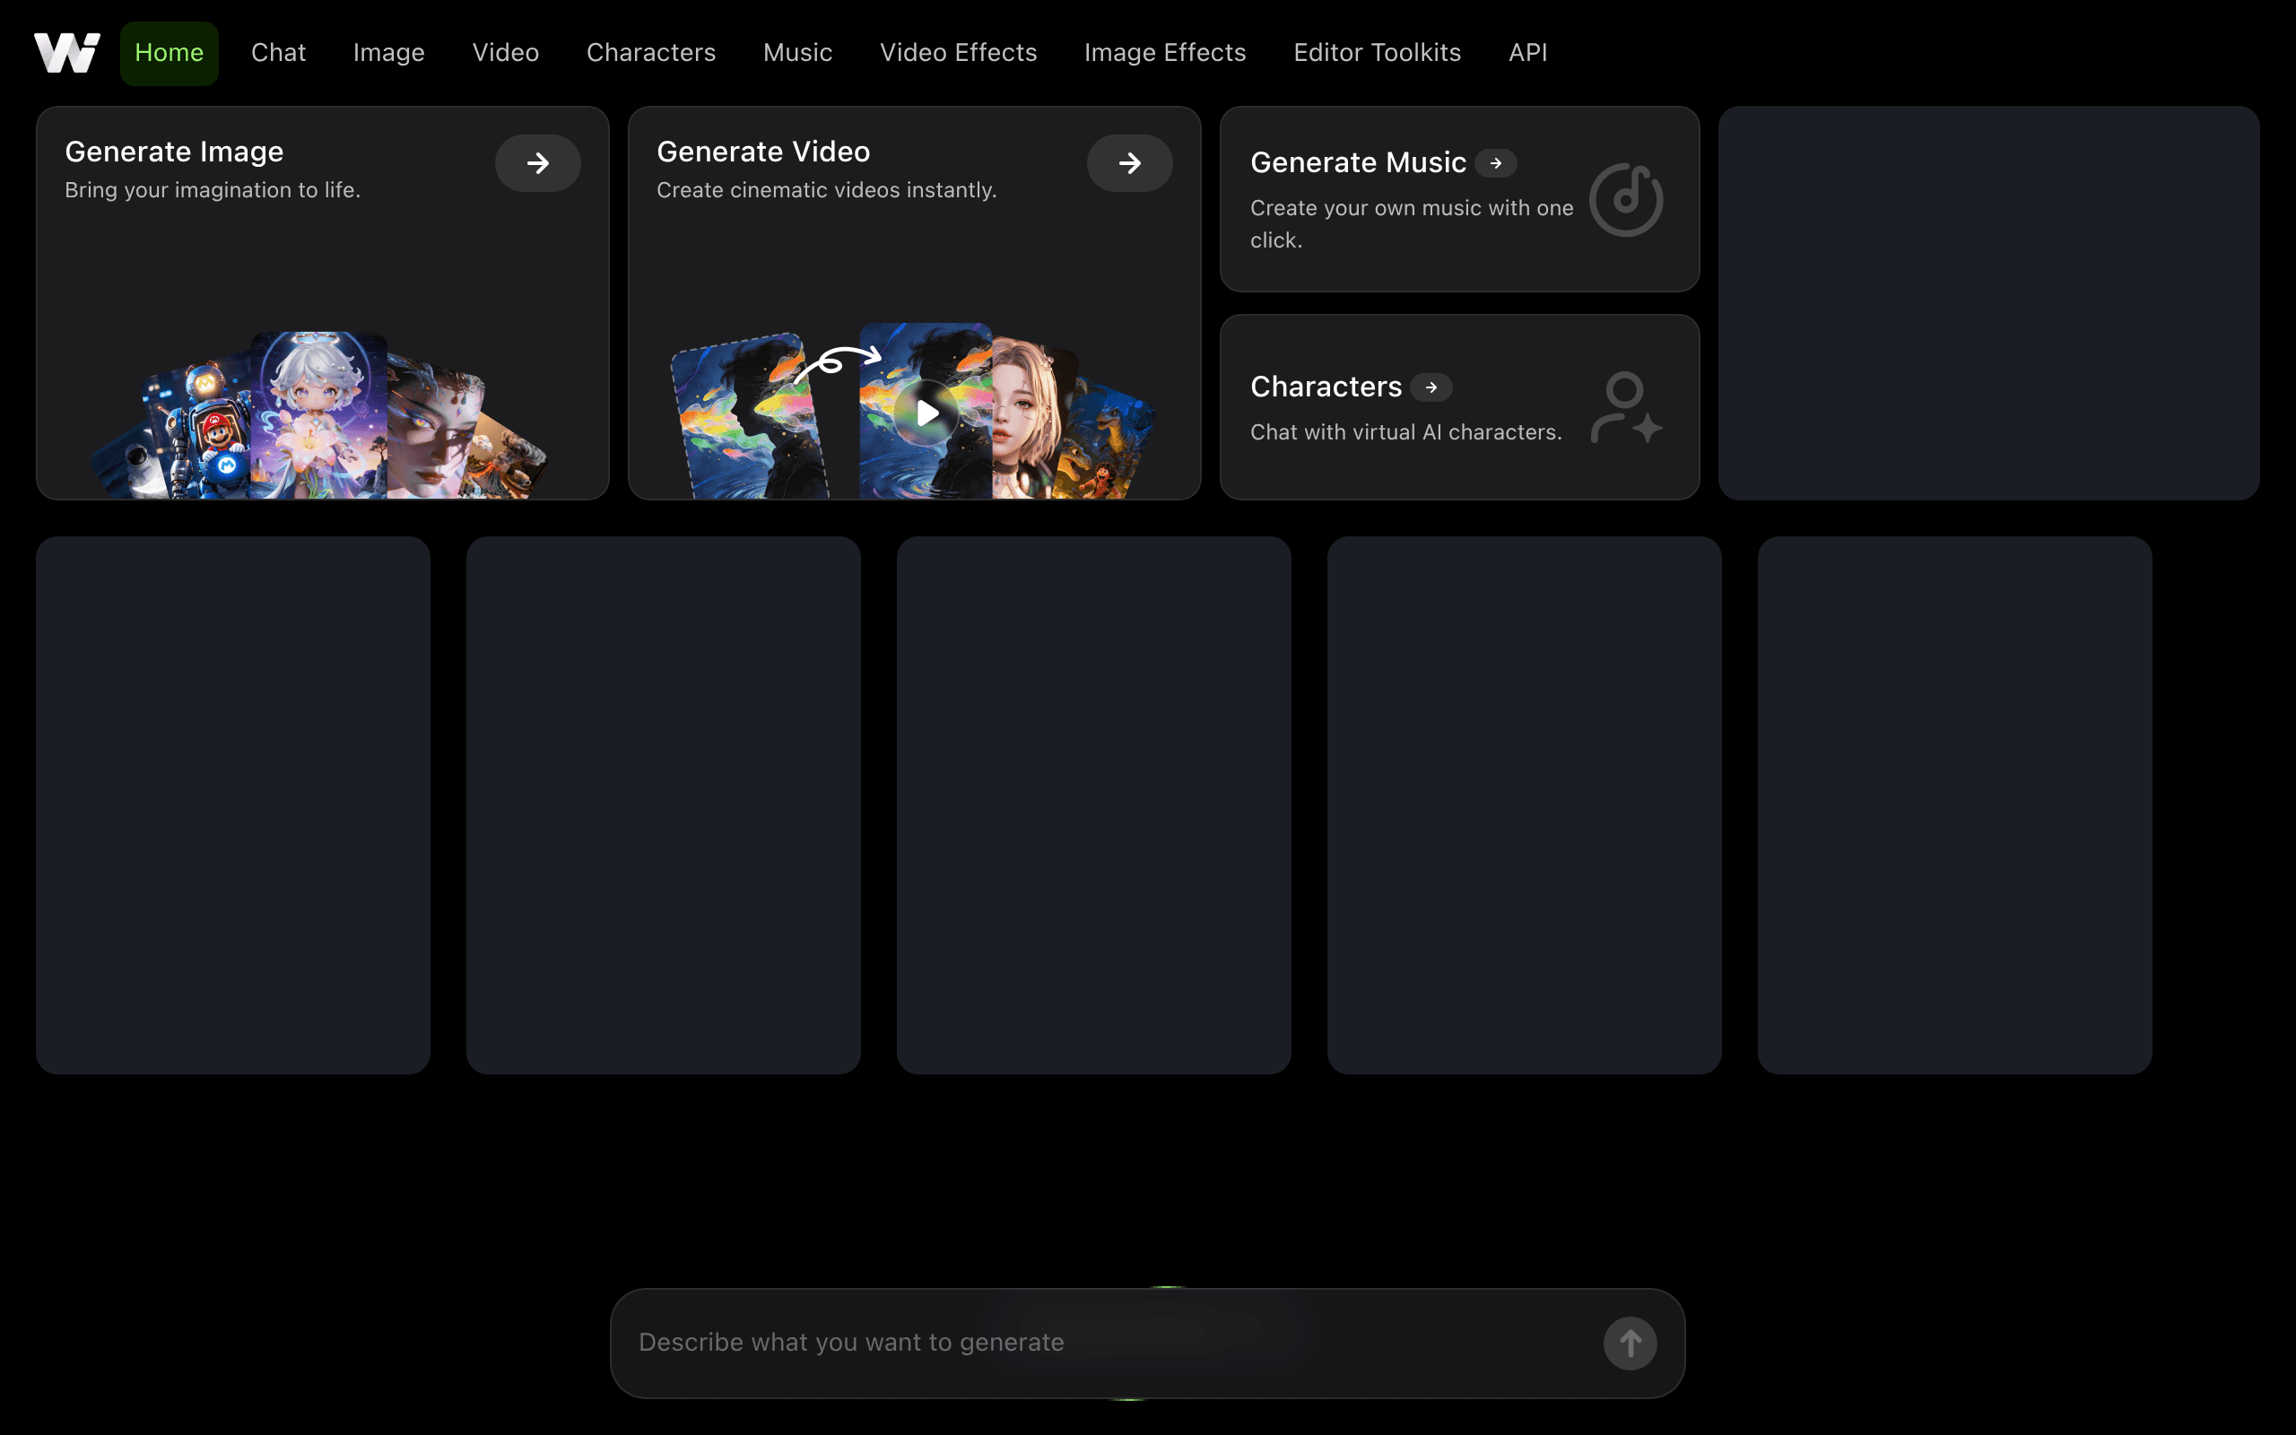Image resolution: width=2296 pixels, height=1435 pixels.
Task: Click the anime girl image thumbnail
Action: [x=319, y=414]
